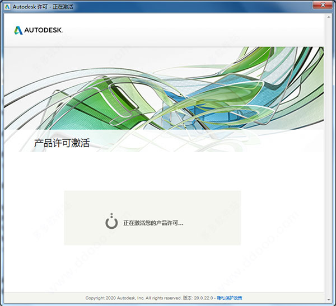
Task: Click the heading 产品许可激活
Action: pos(62,143)
